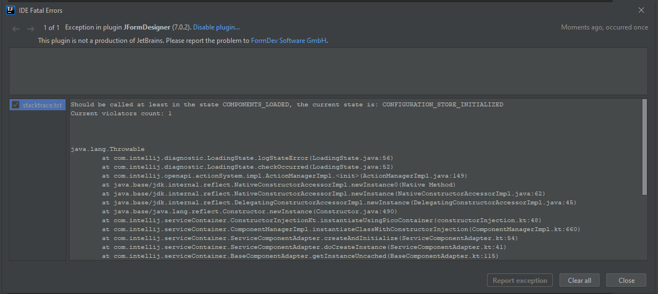Open the Disable plugin... link

(217, 27)
